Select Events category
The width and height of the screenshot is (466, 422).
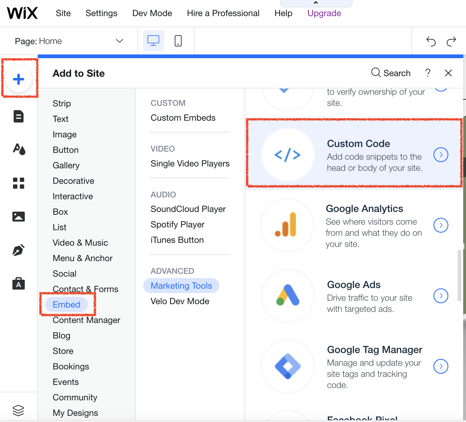[x=66, y=382]
